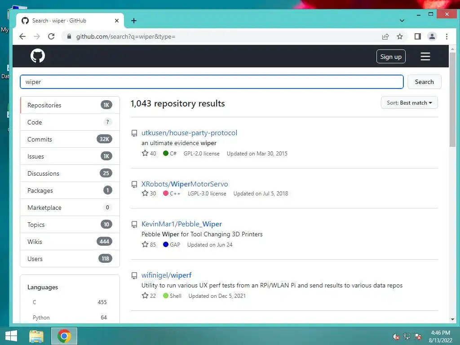
Task: Click repo icon beside XRobots/WiperMotorServo
Action: [x=134, y=184]
